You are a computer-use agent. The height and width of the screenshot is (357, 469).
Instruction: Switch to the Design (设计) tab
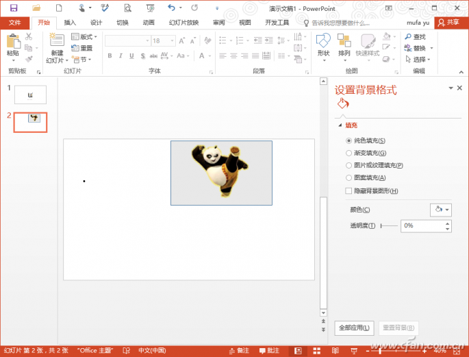point(96,23)
